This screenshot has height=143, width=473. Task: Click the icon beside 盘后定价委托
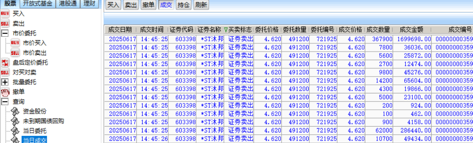click(5, 63)
